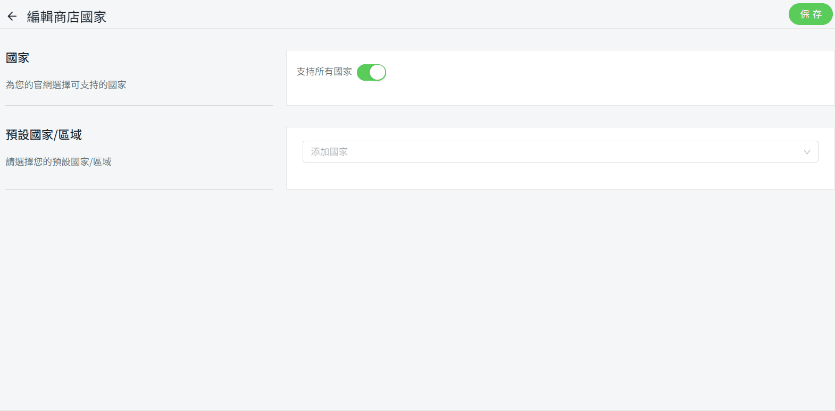Click the white knob of the toggle
The image size is (835, 411).
pos(377,72)
